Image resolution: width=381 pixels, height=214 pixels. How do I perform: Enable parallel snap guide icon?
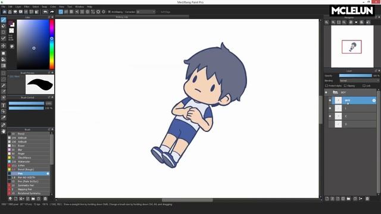pyautogui.click(x=66, y=12)
